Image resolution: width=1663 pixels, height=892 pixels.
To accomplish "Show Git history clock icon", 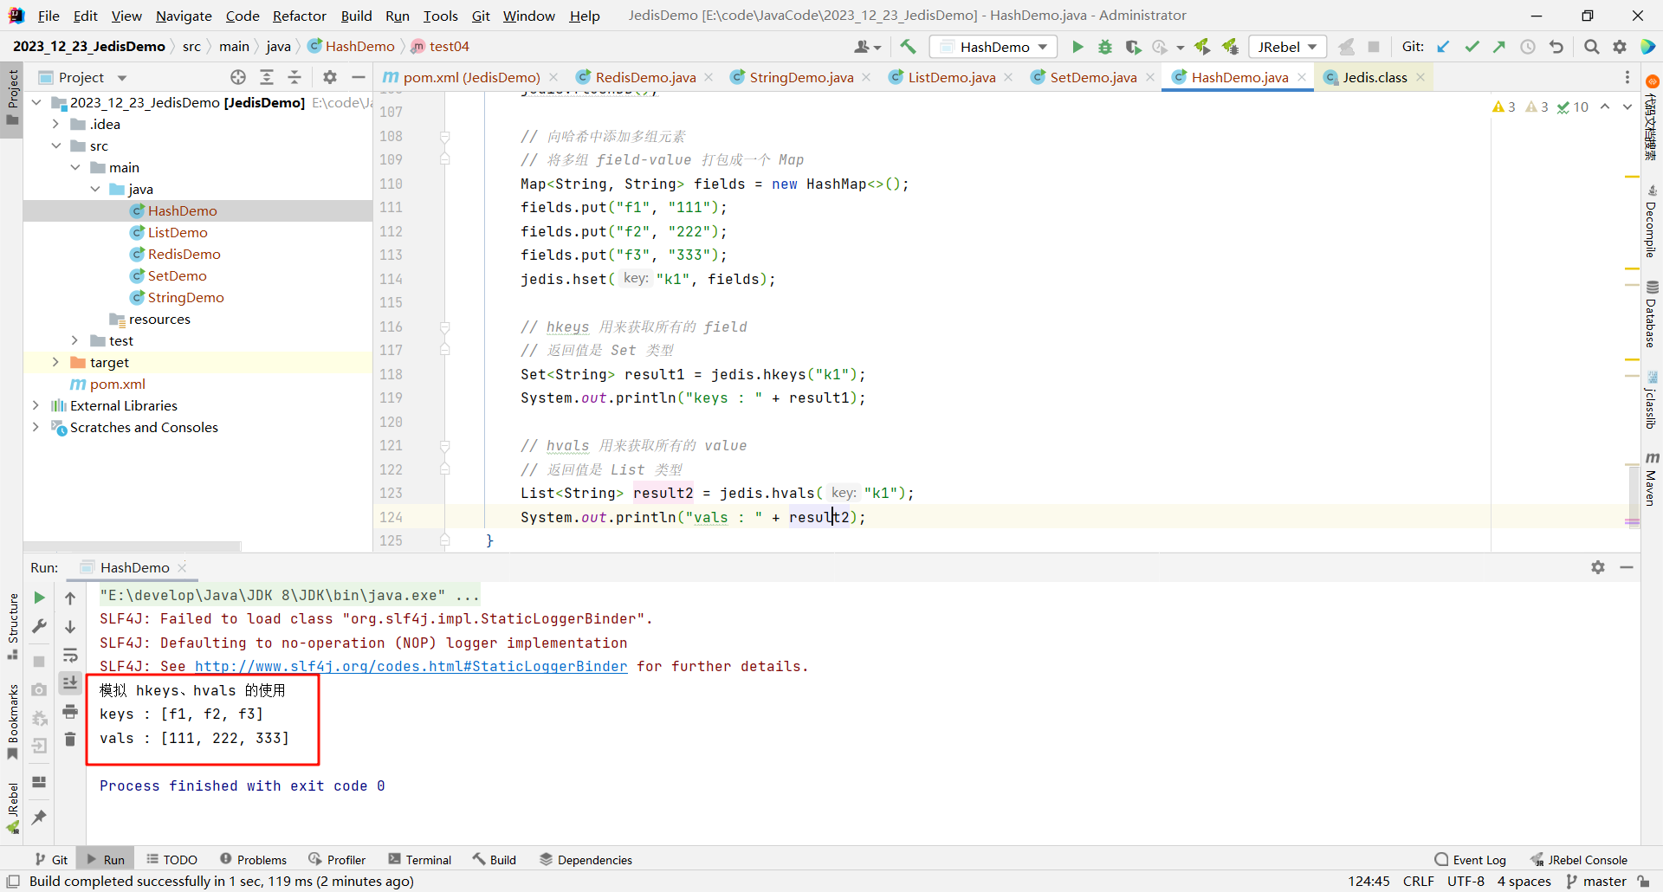I will click(1528, 47).
